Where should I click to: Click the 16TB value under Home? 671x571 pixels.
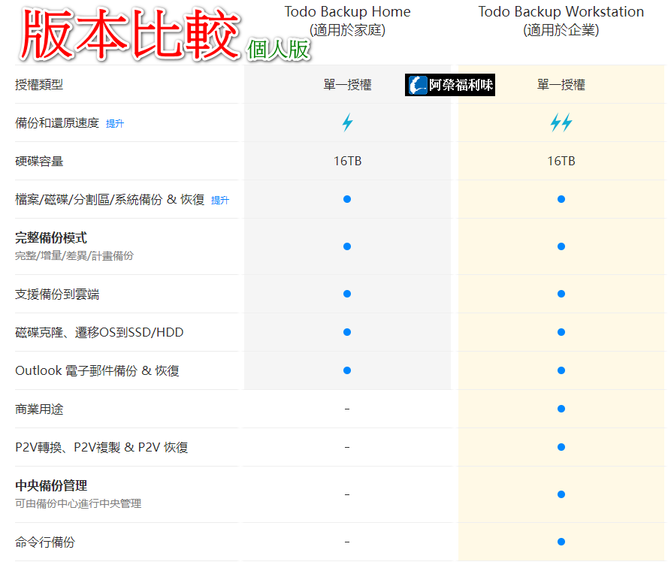point(347,162)
